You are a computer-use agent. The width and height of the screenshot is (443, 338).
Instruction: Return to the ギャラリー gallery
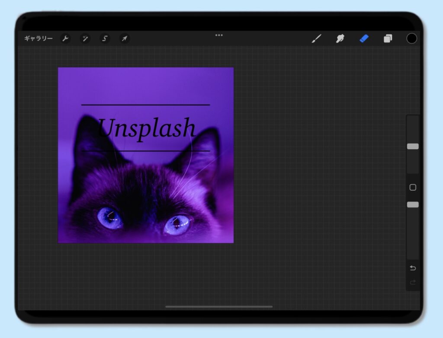pyautogui.click(x=39, y=38)
